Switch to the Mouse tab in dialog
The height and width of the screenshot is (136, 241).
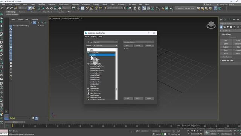click(87, 37)
